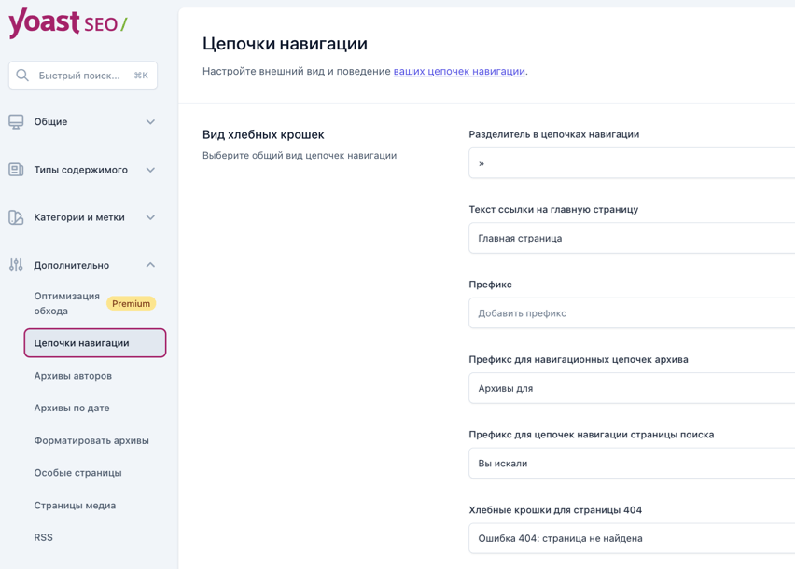The width and height of the screenshot is (796, 569).
Task: Open Особые страницы settings
Action: tap(77, 473)
